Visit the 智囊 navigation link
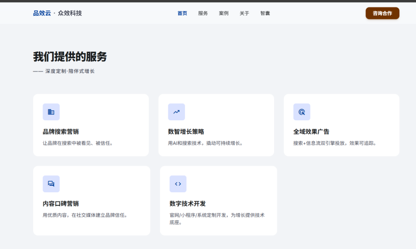Image resolution: width=416 pixels, height=249 pixels. [265, 13]
